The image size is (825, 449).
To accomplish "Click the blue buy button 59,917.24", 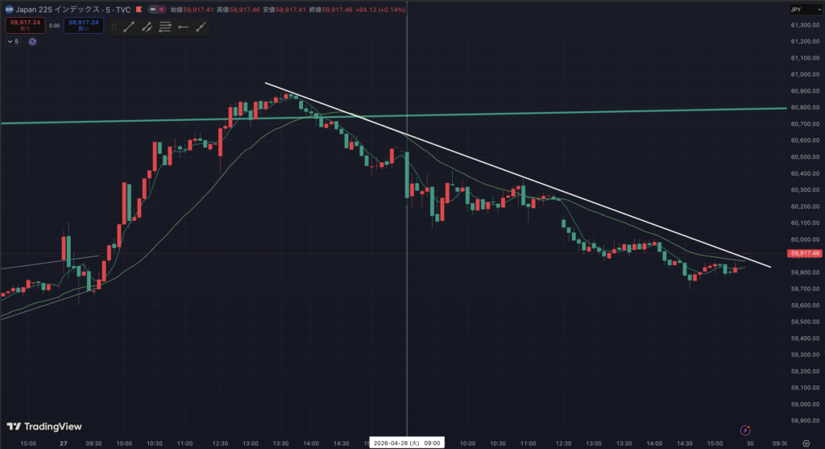I will coord(85,26).
